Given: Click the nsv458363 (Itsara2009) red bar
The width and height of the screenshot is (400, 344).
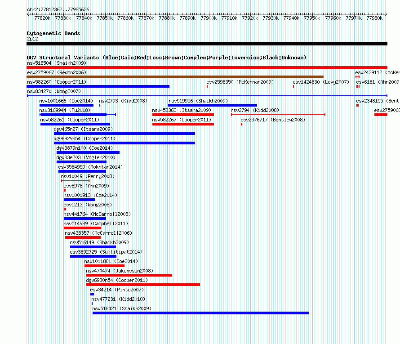Looking at the screenshot, I should (183, 115).
